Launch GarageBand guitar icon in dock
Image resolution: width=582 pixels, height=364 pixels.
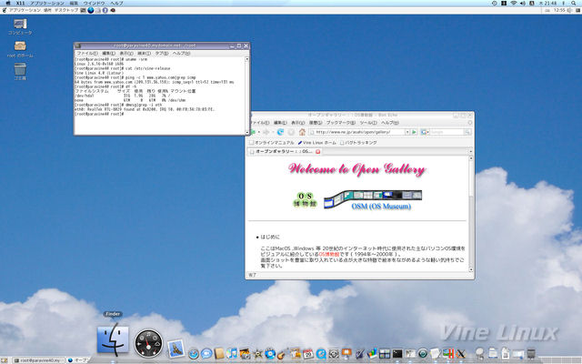click(x=281, y=354)
